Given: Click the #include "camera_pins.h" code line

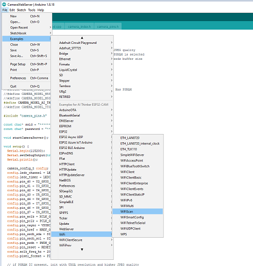Looking at the screenshot, I should [25, 116].
